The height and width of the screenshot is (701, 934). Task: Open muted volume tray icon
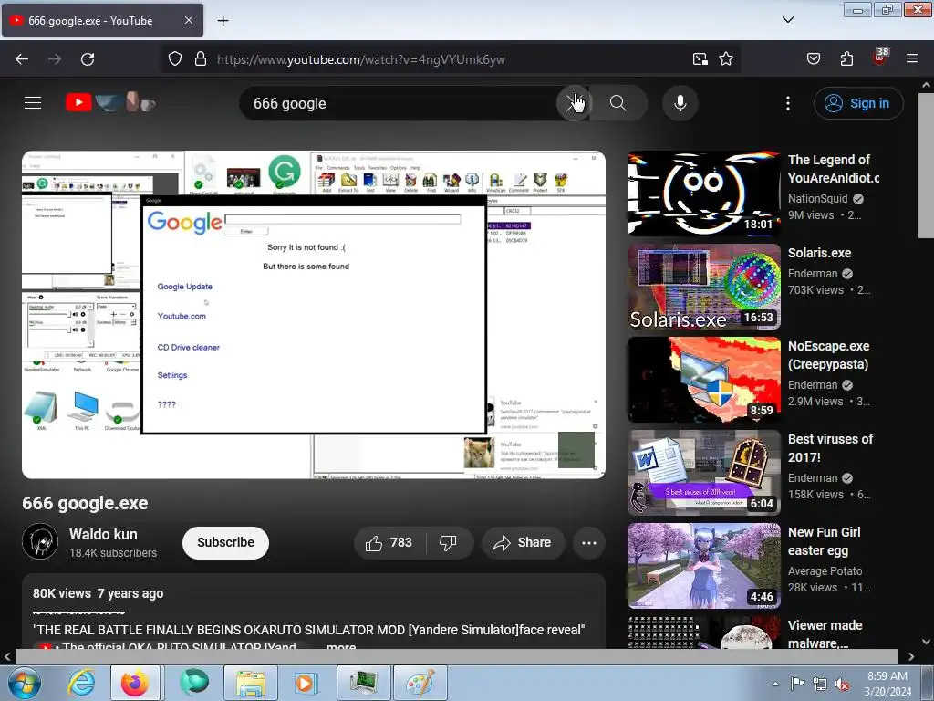(x=842, y=685)
